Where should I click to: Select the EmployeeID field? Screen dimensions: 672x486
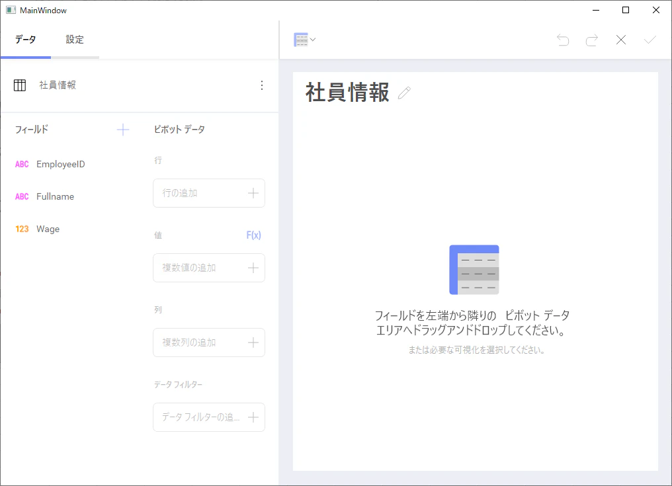60,164
